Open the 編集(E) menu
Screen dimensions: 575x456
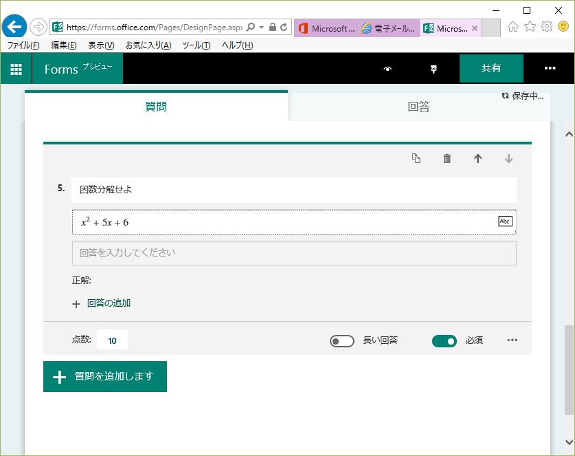click(64, 45)
